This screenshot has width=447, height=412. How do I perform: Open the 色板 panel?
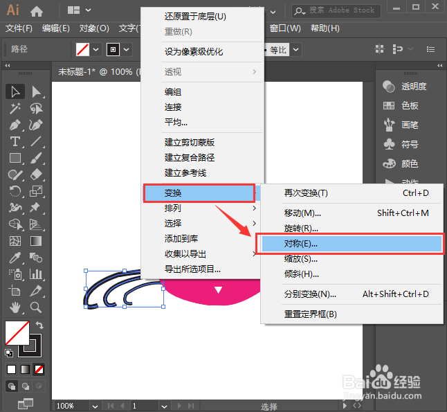coord(401,105)
